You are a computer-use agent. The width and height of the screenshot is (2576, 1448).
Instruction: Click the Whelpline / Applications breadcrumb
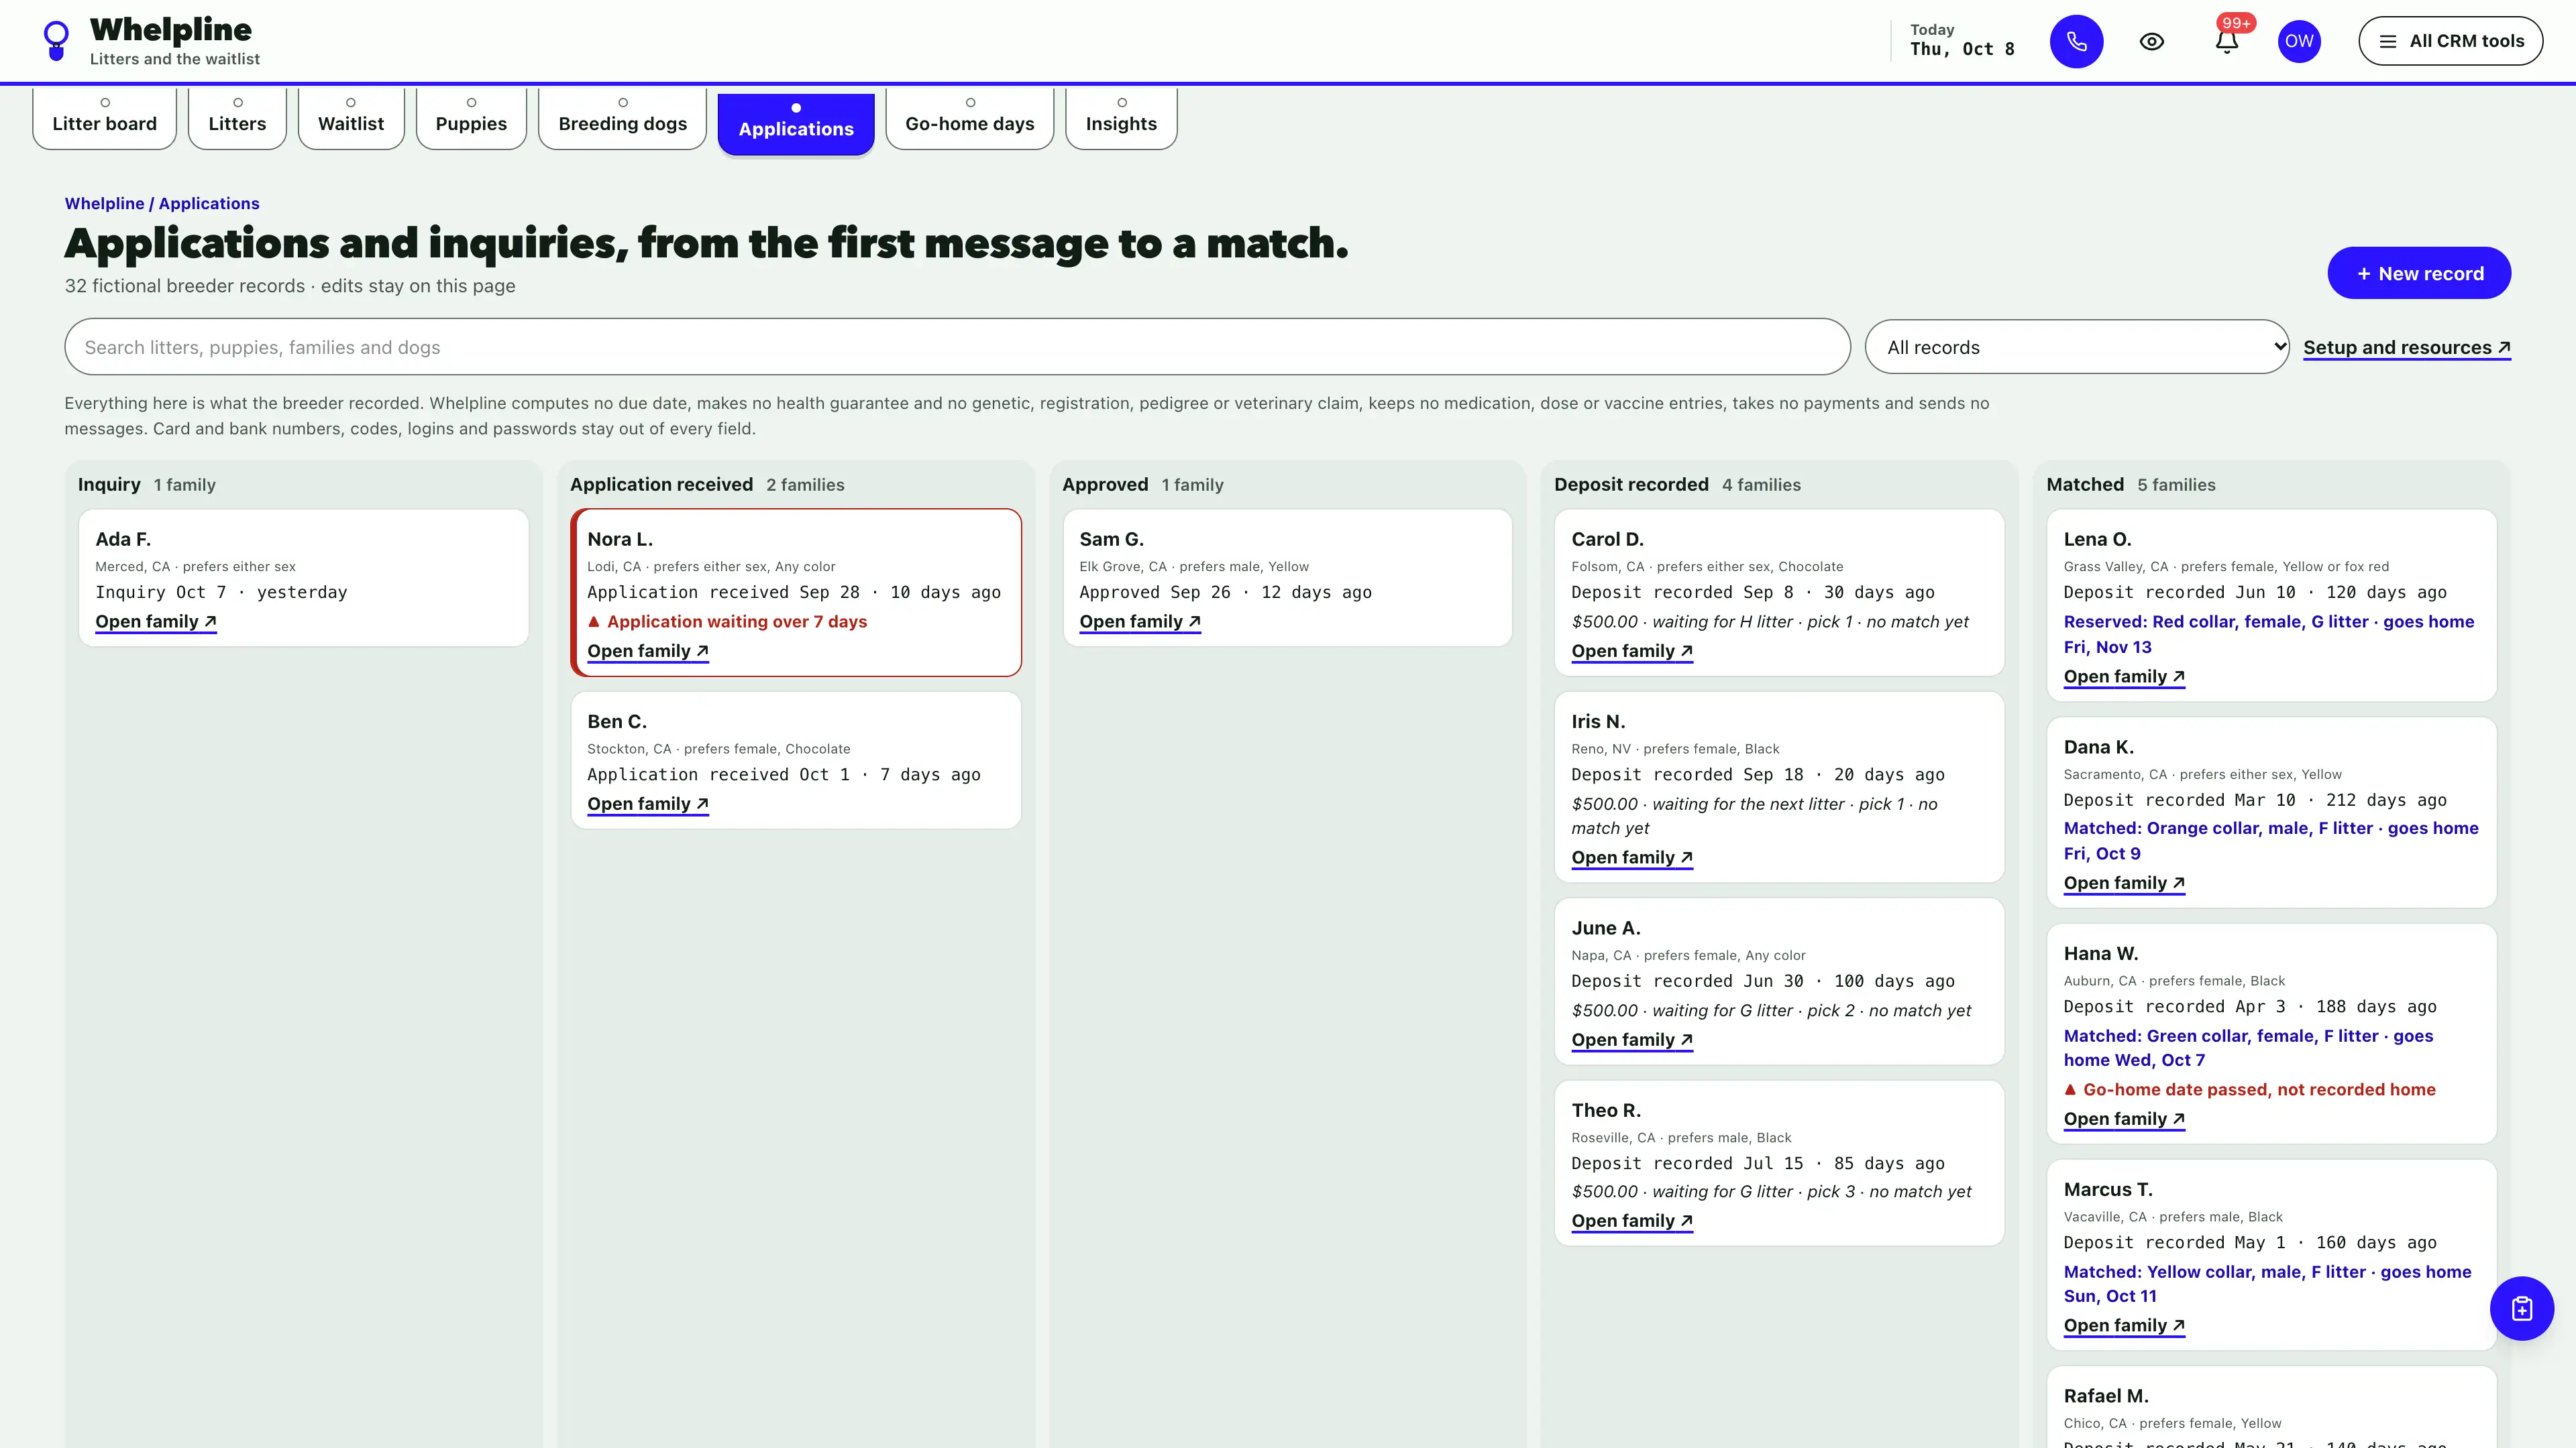(162, 203)
